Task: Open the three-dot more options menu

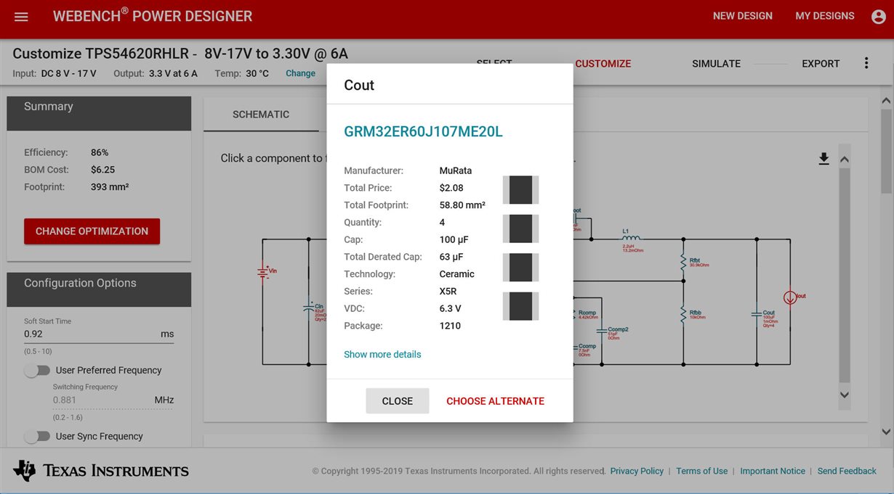Action: point(866,63)
